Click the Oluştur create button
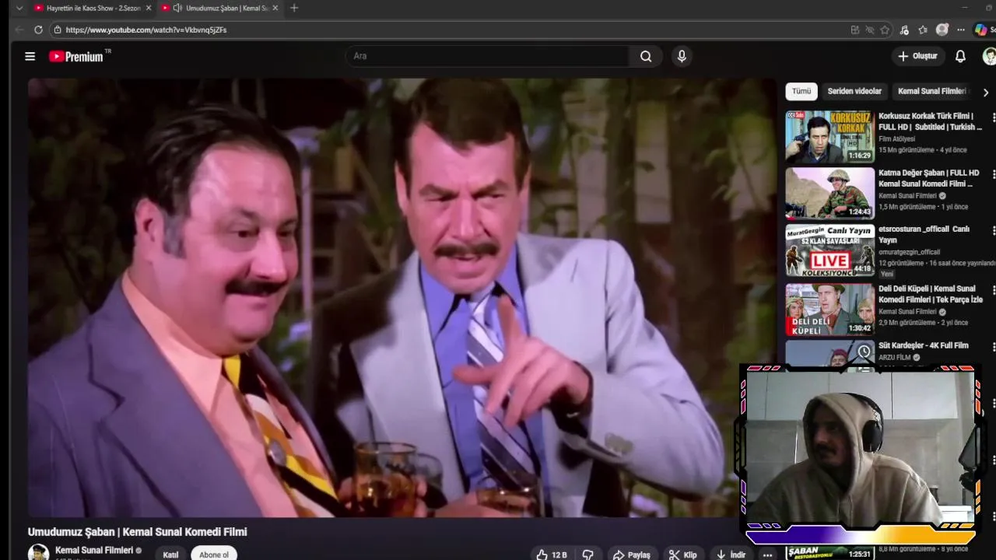The width and height of the screenshot is (996, 560). (x=917, y=56)
